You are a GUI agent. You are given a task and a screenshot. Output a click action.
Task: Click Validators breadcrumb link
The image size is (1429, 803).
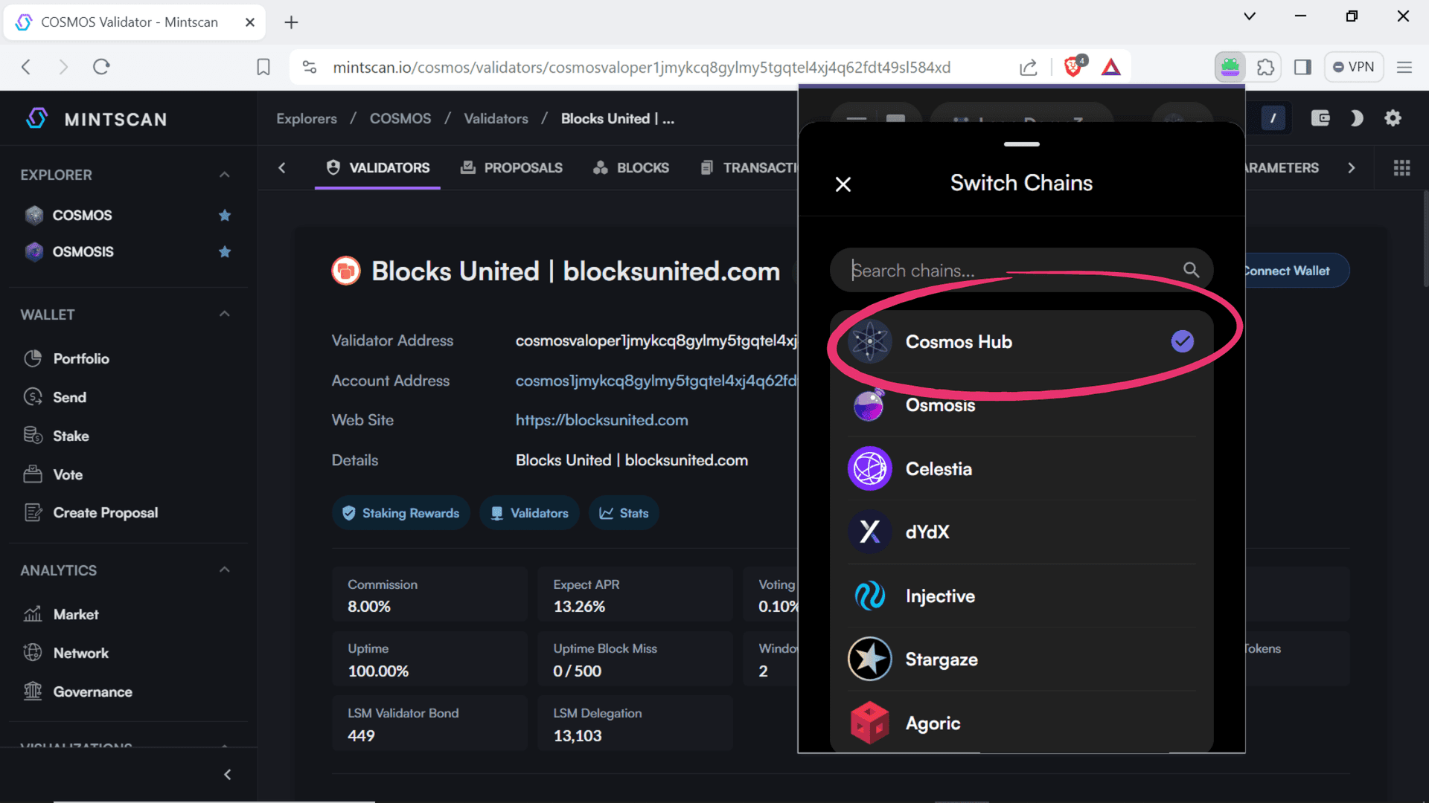[x=496, y=119]
